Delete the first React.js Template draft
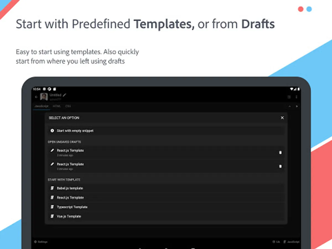332x249 pixels. click(280, 152)
